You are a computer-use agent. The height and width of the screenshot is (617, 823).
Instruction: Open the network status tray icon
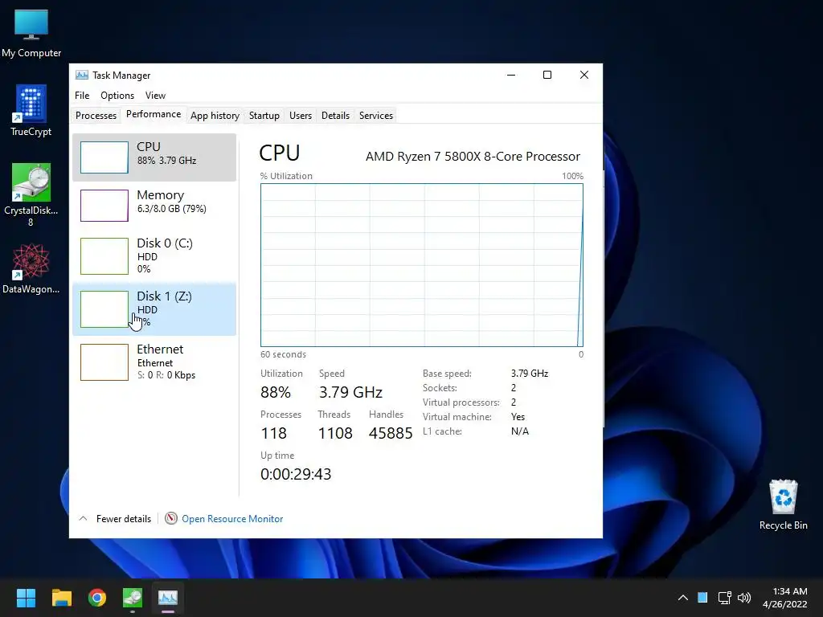(724, 598)
